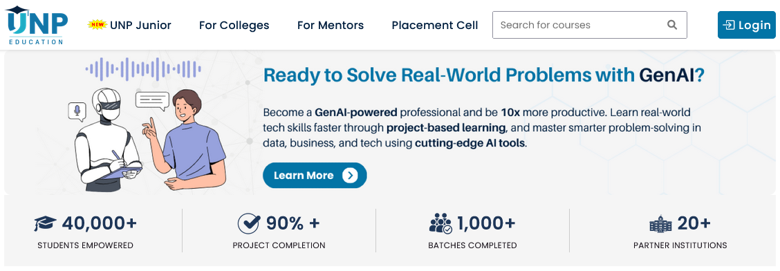Image resolution: width=780 pixels, height=271 pixels.
Task: Click the NEW badge next to UNP Junior
Action: 98,25
